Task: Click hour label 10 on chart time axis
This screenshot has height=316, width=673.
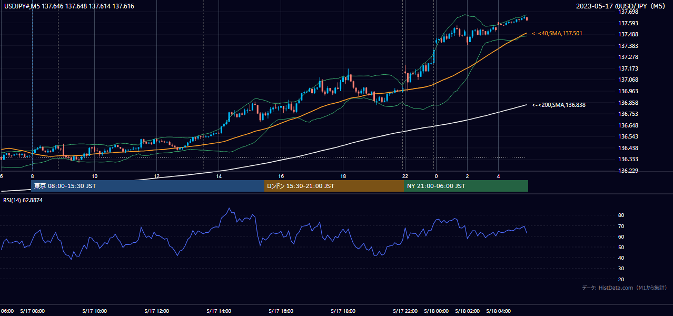Action: pyautogui.click(x=94, y=176)
